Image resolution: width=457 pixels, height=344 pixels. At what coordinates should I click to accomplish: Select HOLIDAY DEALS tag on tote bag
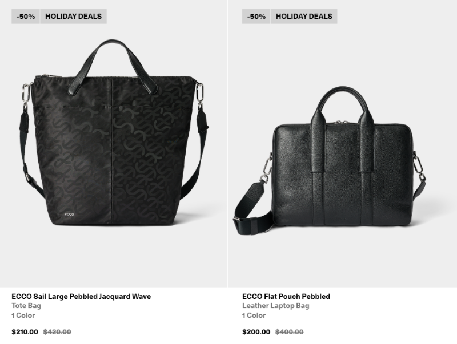pyautogui.click(x=74, y=17)
